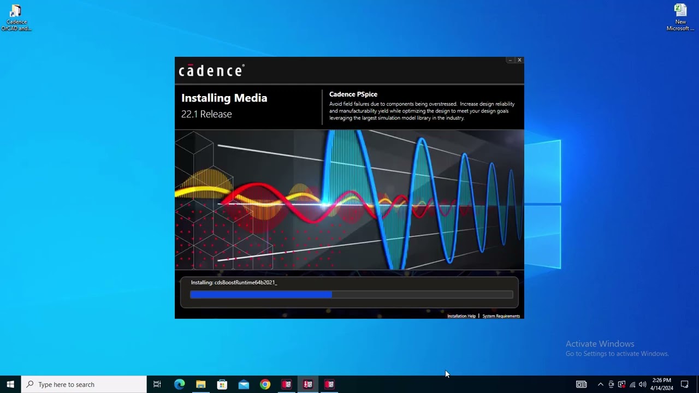Image resolution: width=699 pixels, height=393 pixels.
Task: Open the System Requirements link
Action: tap(501, 316)
